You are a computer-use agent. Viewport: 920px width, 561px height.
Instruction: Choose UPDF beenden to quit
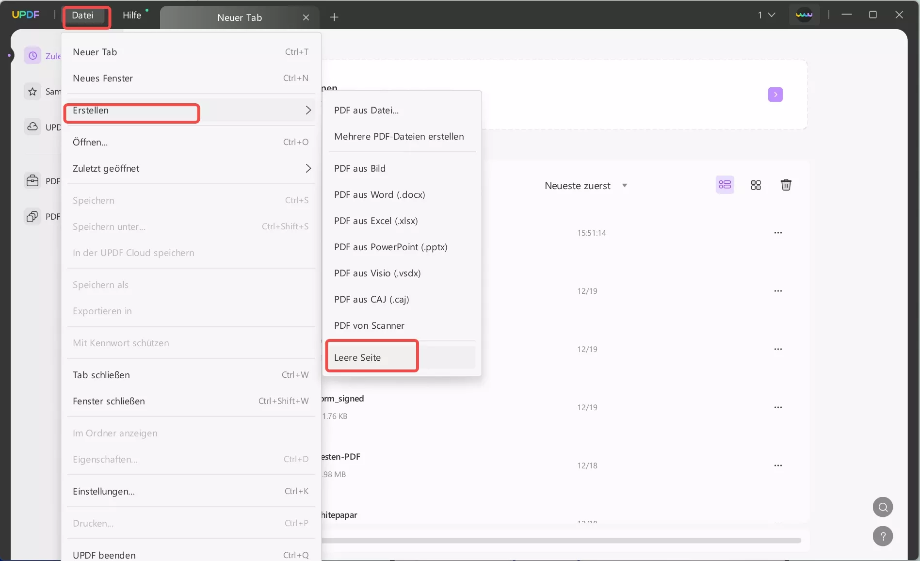[191, 555]
